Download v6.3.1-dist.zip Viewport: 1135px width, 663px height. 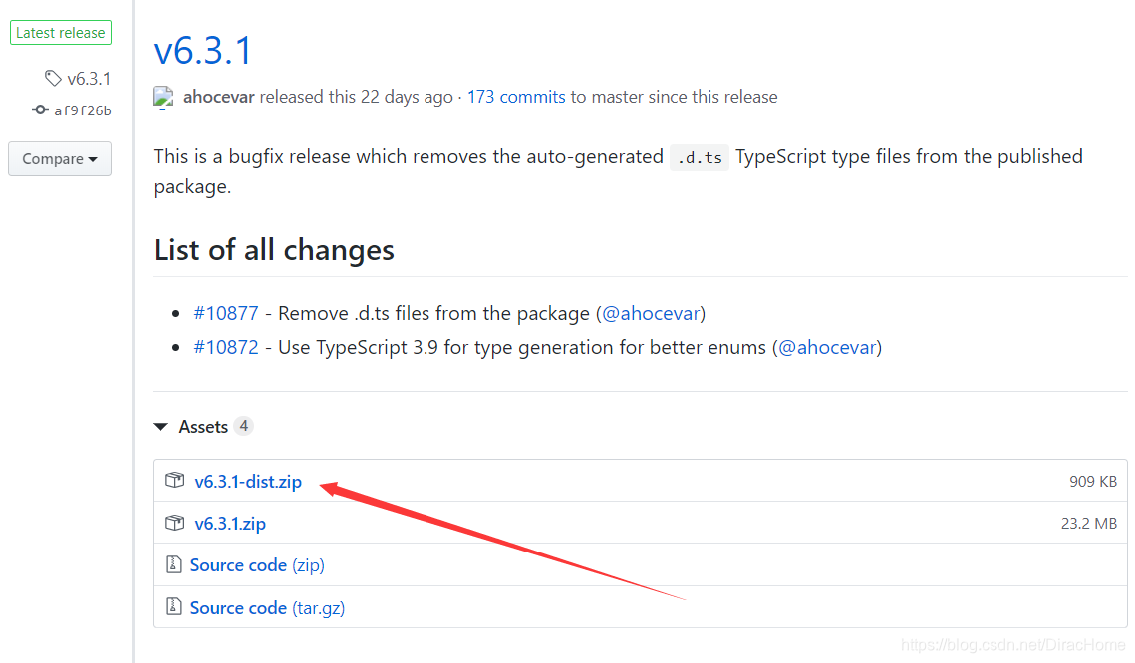248,482
